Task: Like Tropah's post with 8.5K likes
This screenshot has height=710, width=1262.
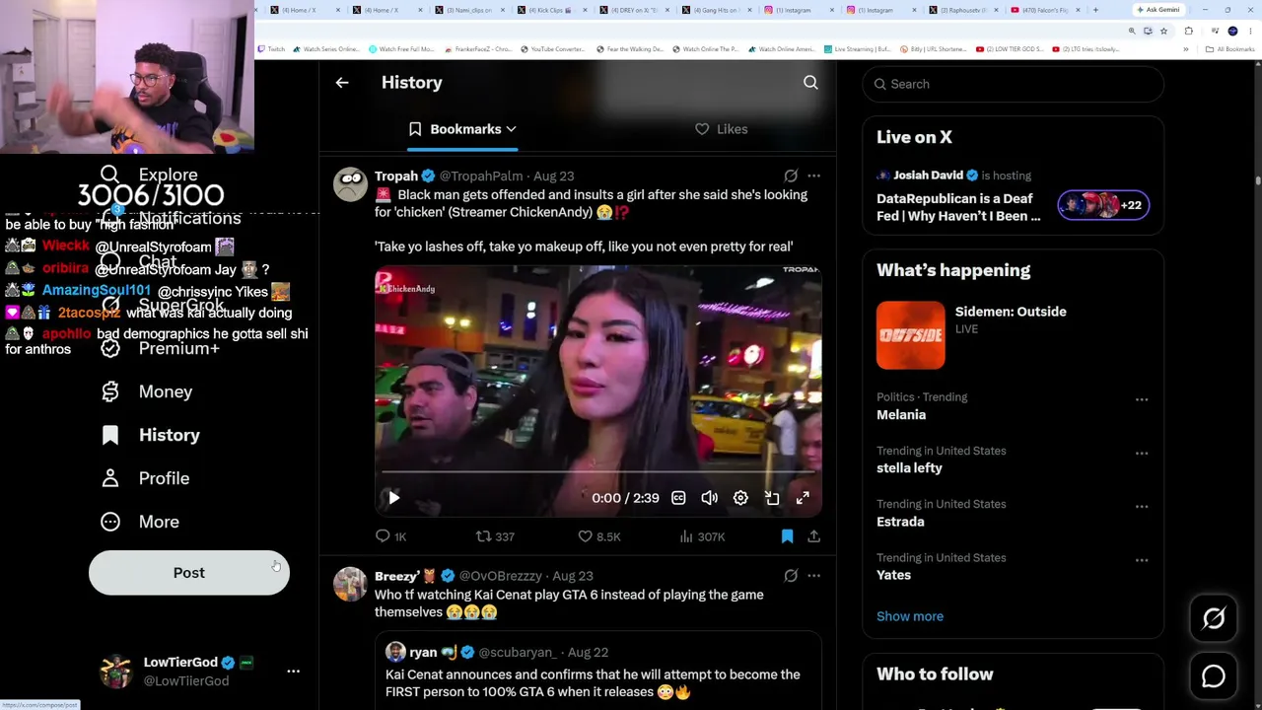Action: 598,536
